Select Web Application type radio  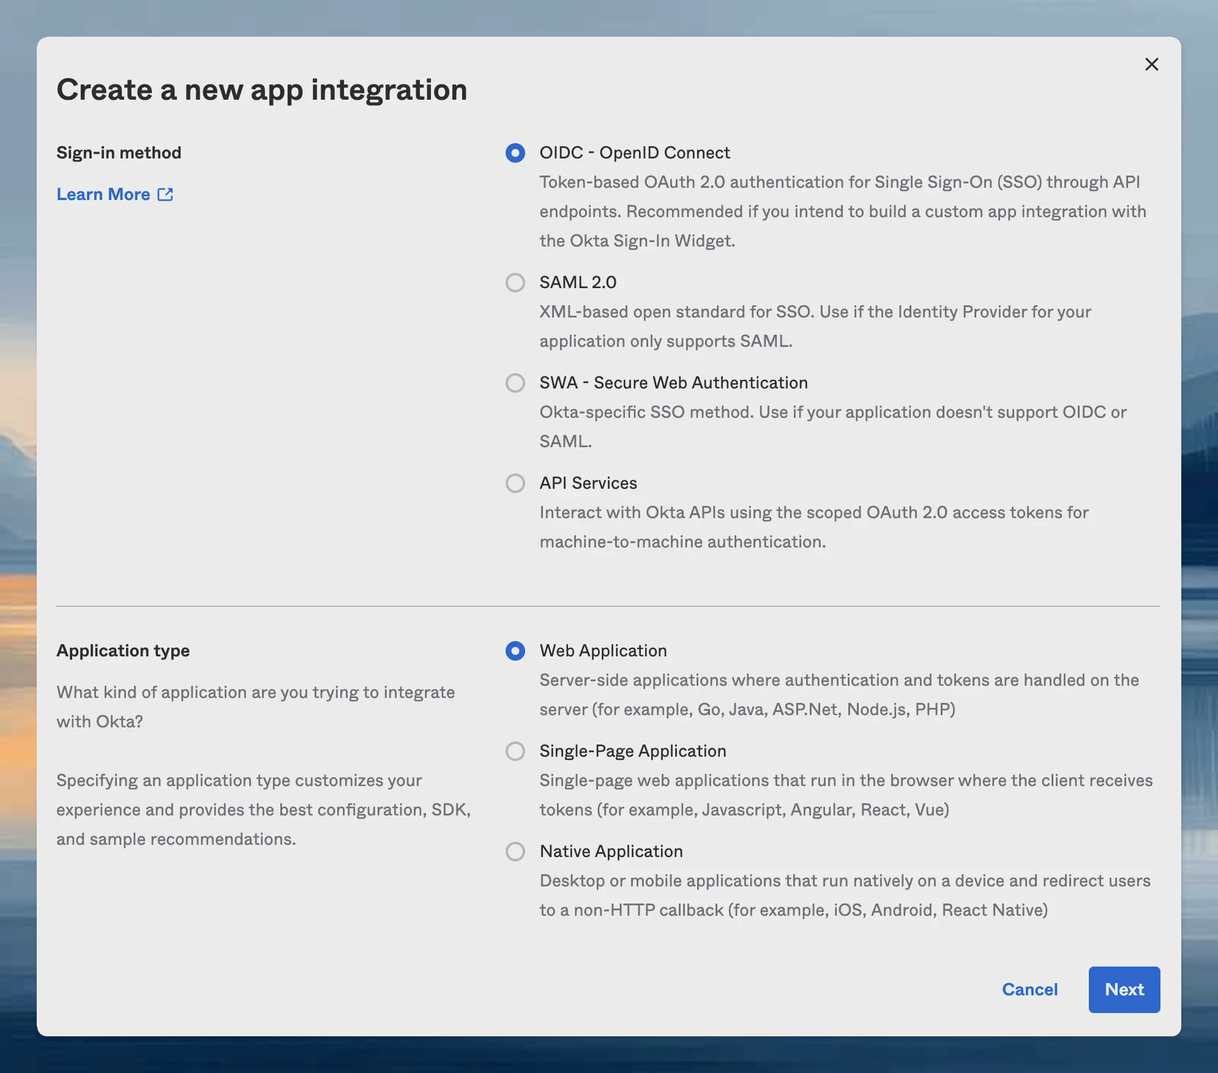point(515,651)
